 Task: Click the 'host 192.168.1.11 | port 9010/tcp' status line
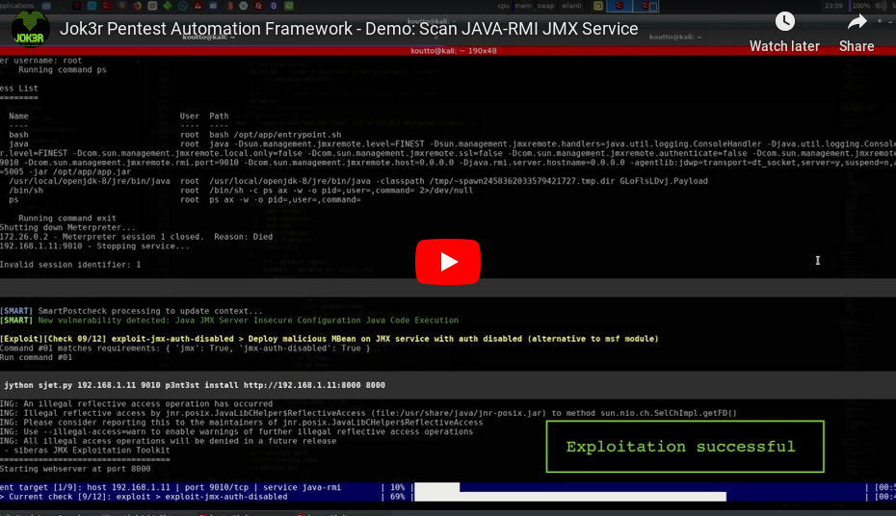171,487
